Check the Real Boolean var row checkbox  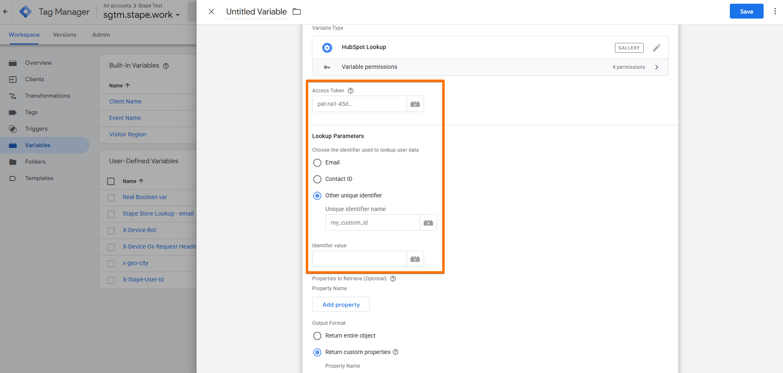(111, 198)
